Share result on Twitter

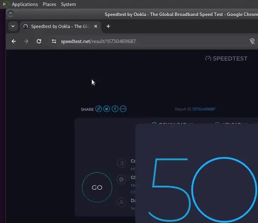point(107,109)
